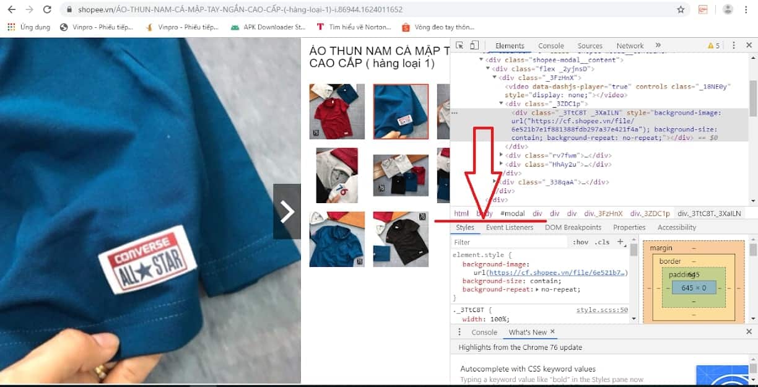Expand the HhAy2u div node
Screen dimensions: 758x387
point(501,164)
